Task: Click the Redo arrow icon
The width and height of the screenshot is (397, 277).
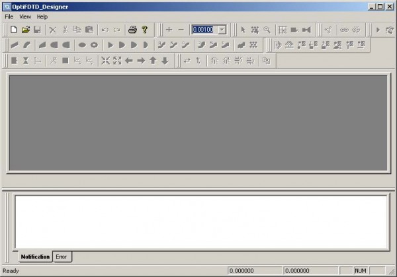Action: (116, 30)
